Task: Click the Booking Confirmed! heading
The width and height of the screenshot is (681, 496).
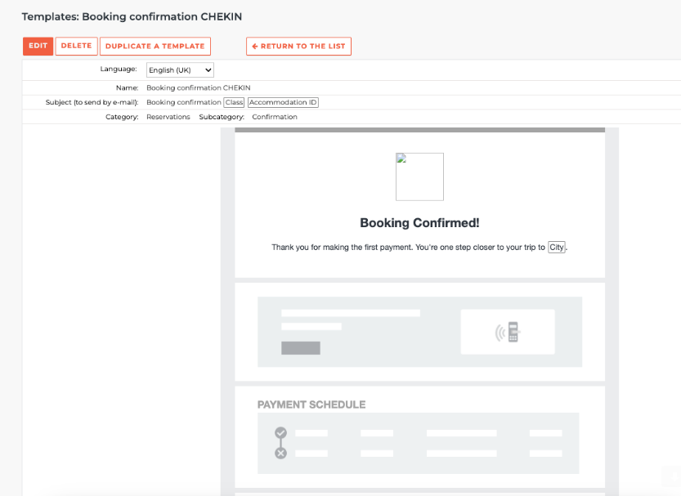Action: [419, 223]
